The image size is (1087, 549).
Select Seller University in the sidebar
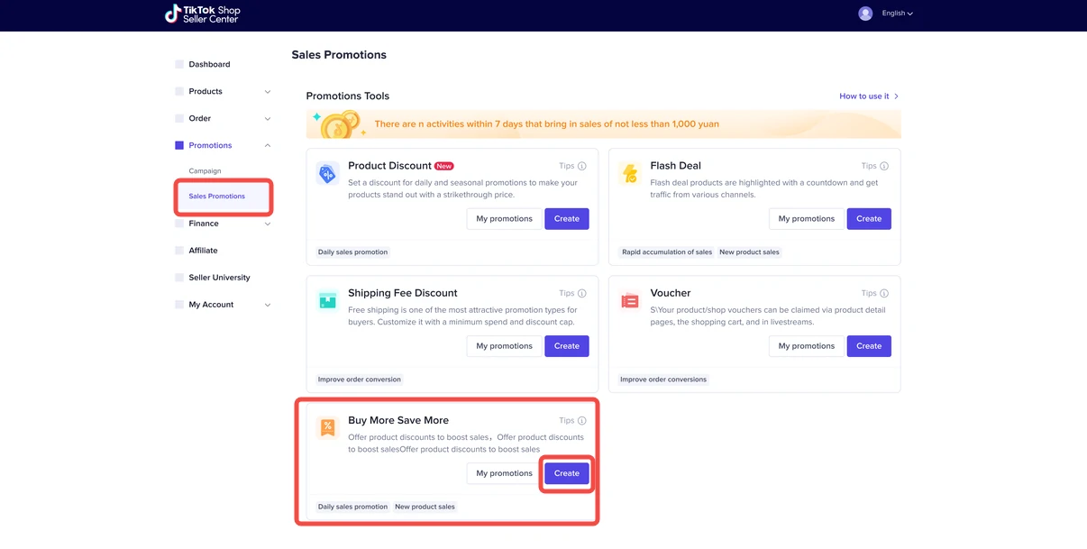[x=219, y=278]
